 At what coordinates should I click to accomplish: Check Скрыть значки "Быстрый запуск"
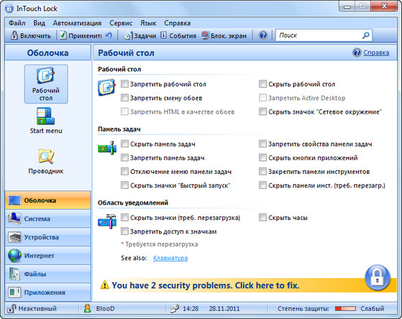(124, 185)
